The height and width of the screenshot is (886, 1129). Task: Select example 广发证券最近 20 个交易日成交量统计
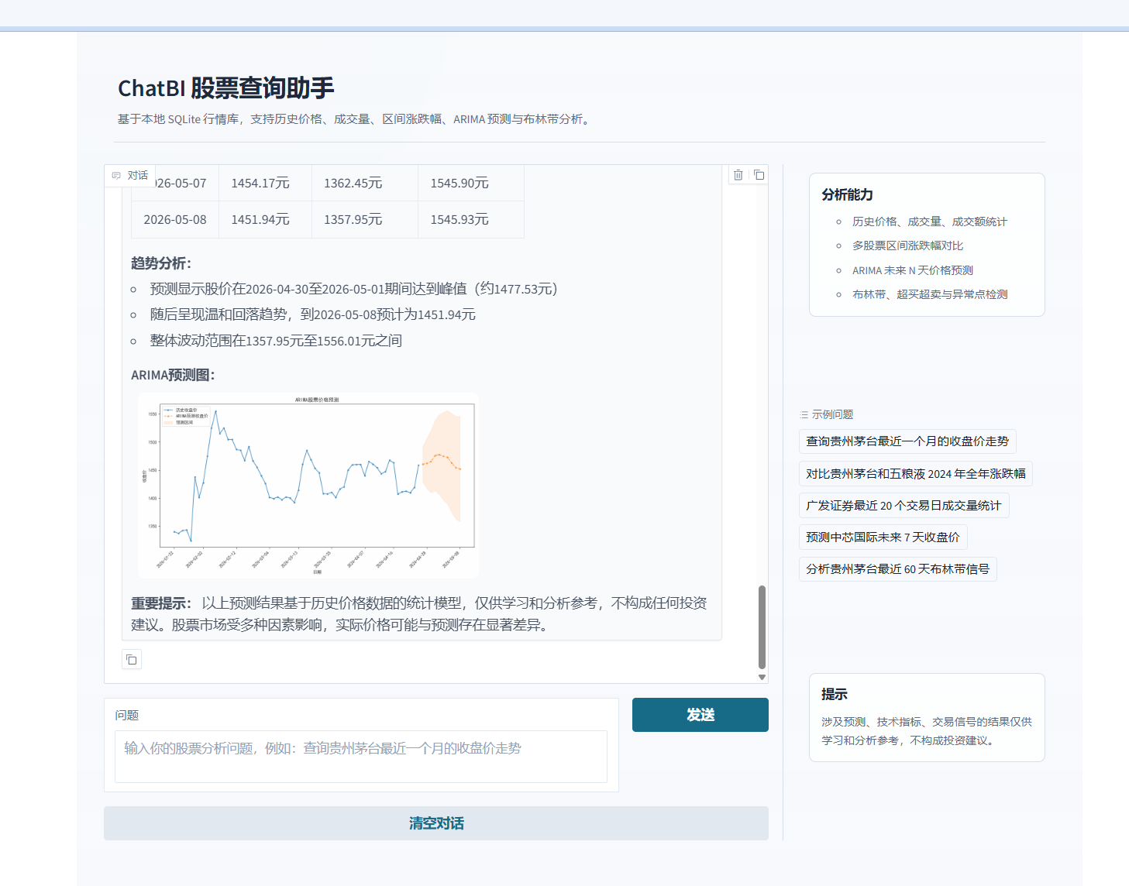pos(904,506)
